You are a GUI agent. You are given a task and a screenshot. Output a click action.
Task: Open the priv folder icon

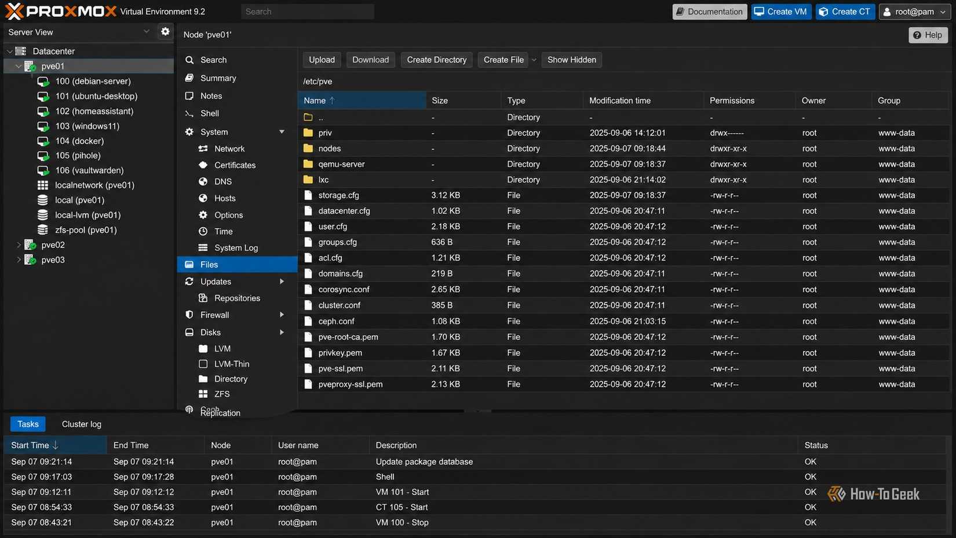(x=308, y=133)
